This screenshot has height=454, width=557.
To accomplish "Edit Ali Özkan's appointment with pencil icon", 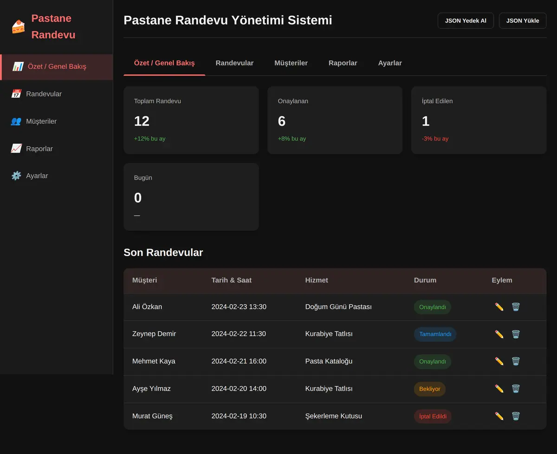I will tap(499, 307).
